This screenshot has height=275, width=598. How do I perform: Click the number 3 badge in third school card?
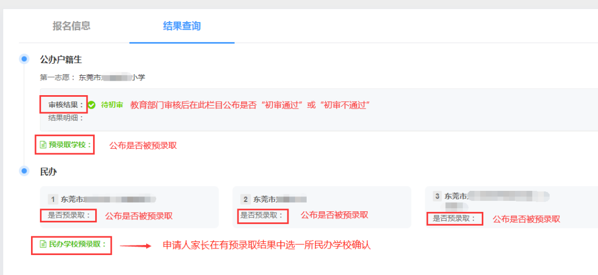(437, 196)
